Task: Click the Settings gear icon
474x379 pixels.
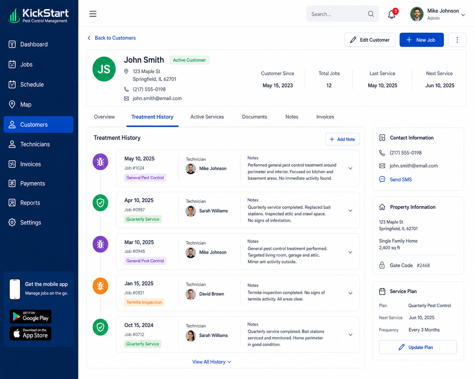Action: click(x=12, y=222)
